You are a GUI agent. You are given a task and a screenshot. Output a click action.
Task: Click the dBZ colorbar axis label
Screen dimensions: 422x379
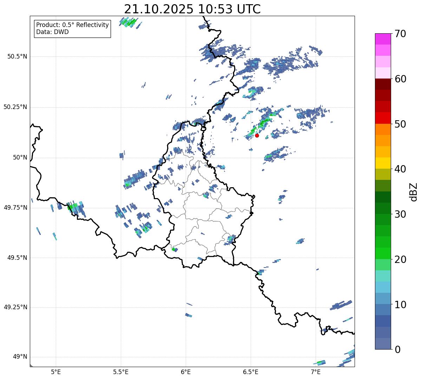(x=414, y=191)
